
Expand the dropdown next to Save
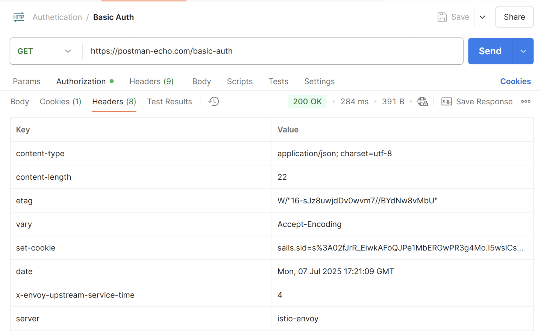point(482,17)
